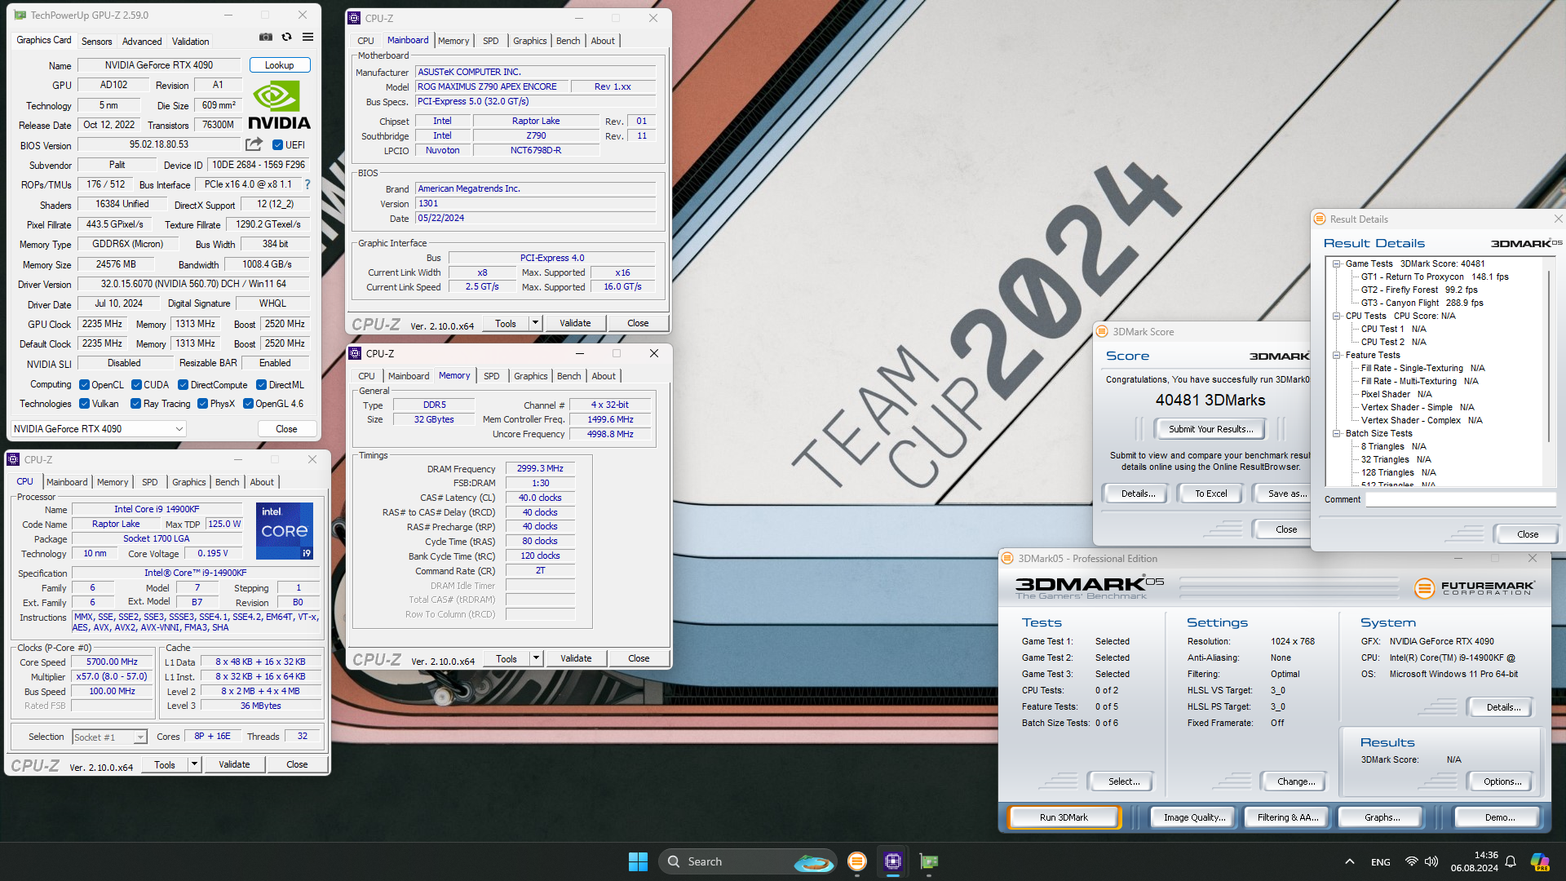Open CPU-Z from the taskbar
Screen dimensions: 1566x881
[893, 861]
